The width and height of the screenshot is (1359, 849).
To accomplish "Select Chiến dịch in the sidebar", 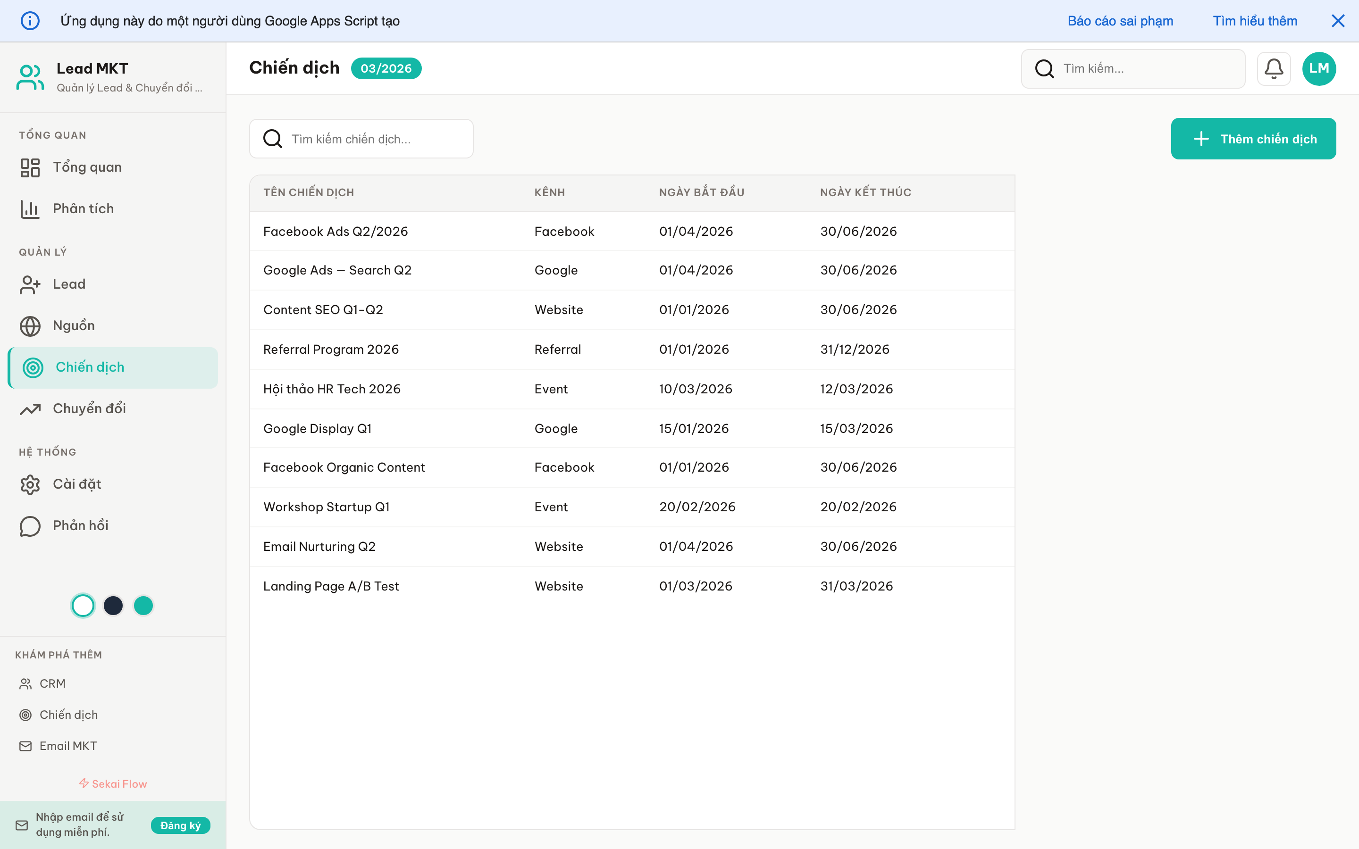I will tap(90, 367).
